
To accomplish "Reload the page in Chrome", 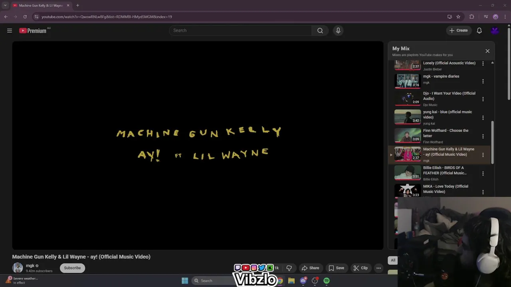I will pos(25,17).
